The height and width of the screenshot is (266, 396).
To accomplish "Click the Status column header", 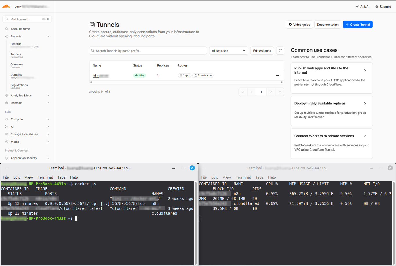I will pos(138,65).
